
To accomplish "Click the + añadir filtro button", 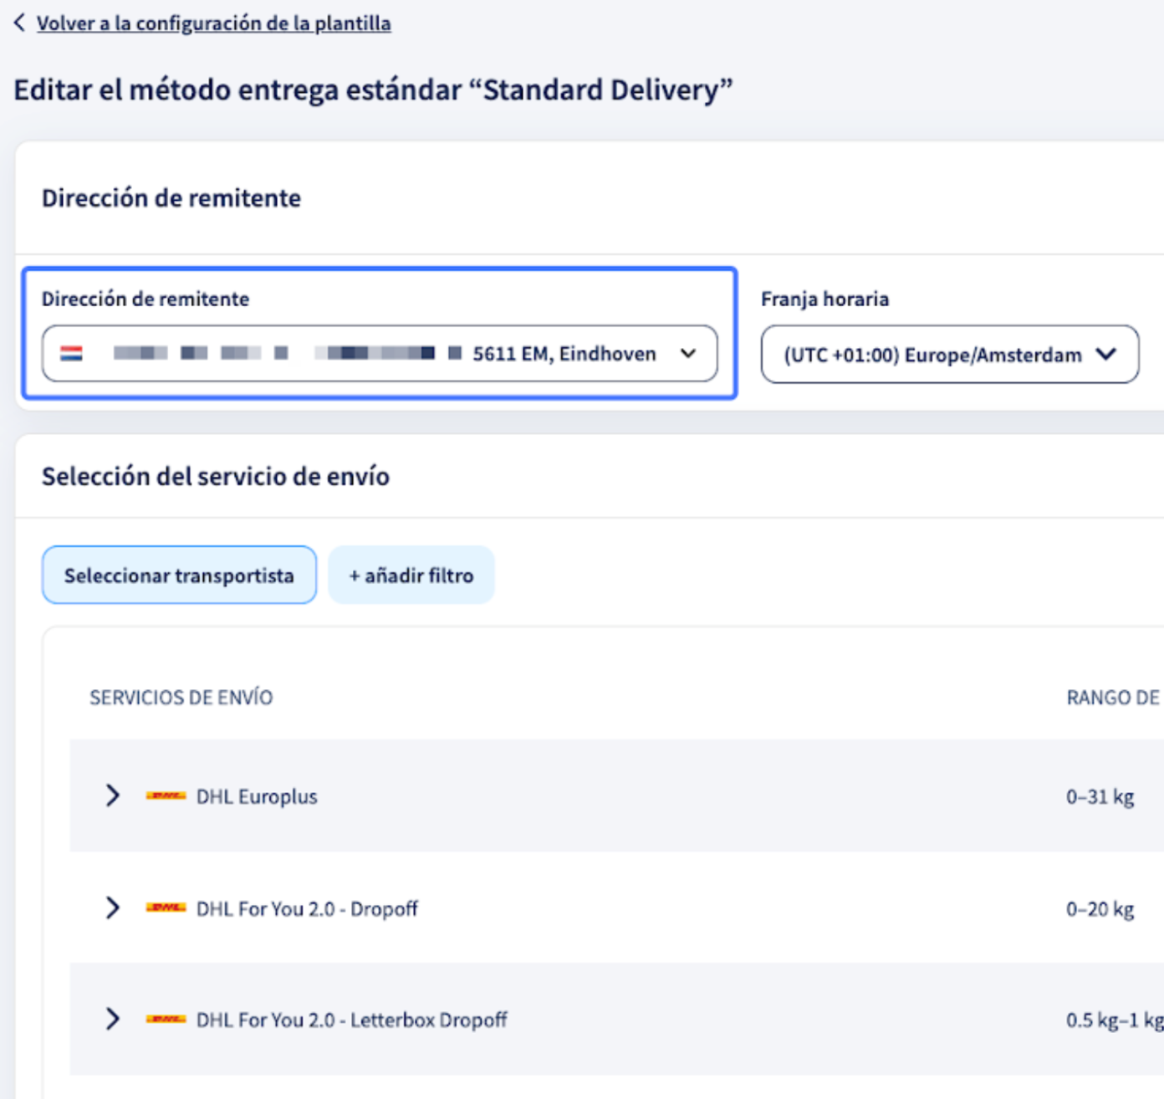I will pyautogui.click(x=411, y=575).
